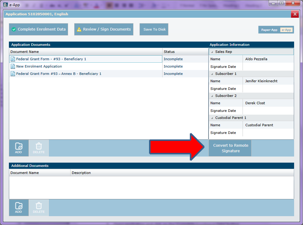Click the document icon beside New Enrolment Application
The width and height of the screenshot is (303, 225).
[13, 66]
